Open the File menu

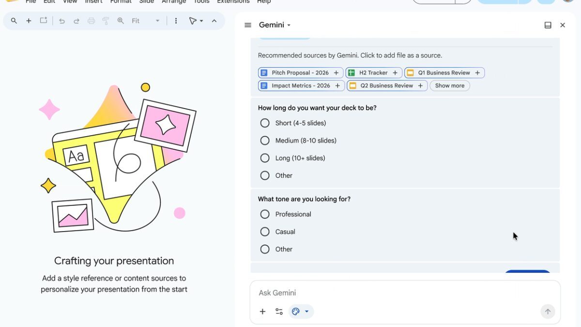pos(31,1)
